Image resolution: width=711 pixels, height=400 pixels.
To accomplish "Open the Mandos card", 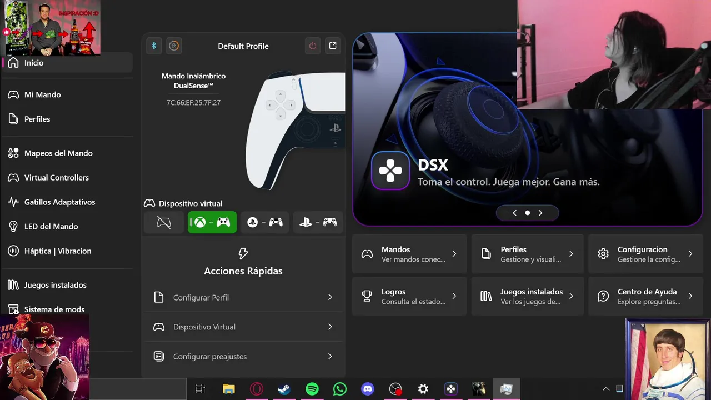I will [409, 254].
